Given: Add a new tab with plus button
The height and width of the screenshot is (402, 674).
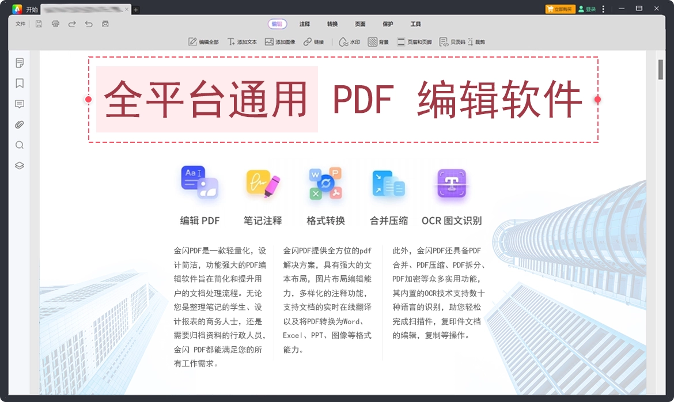Looking at the screenshot, I should coord(135,9).
